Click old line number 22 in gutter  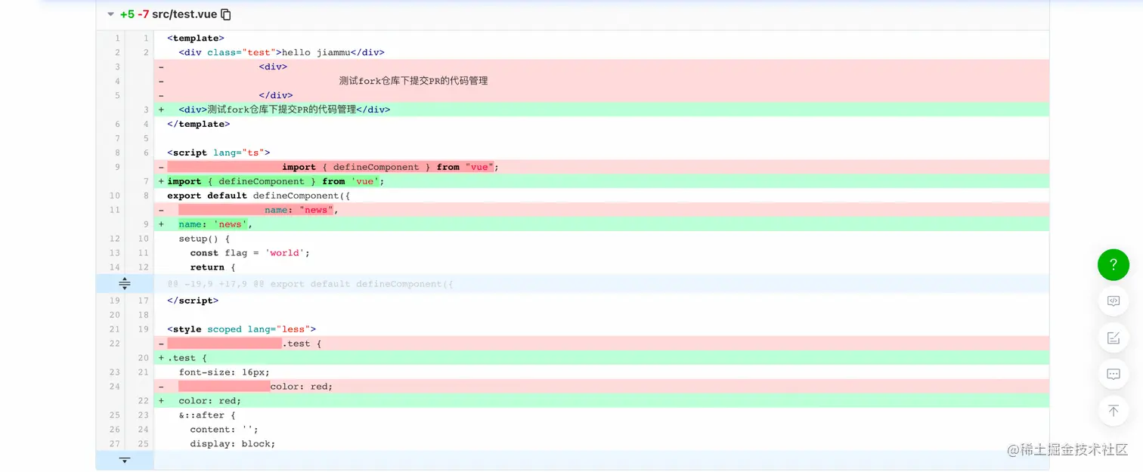(115, 344)
